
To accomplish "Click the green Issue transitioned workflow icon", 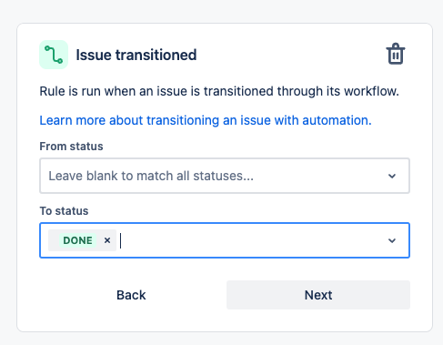I will coord(54,55).
